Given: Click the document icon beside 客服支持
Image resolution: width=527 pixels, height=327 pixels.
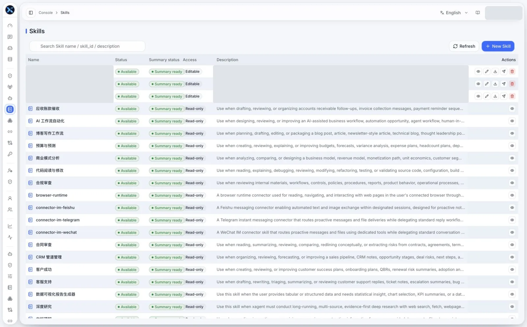Looking at the screenshot, I should click(x=30, y=282).
